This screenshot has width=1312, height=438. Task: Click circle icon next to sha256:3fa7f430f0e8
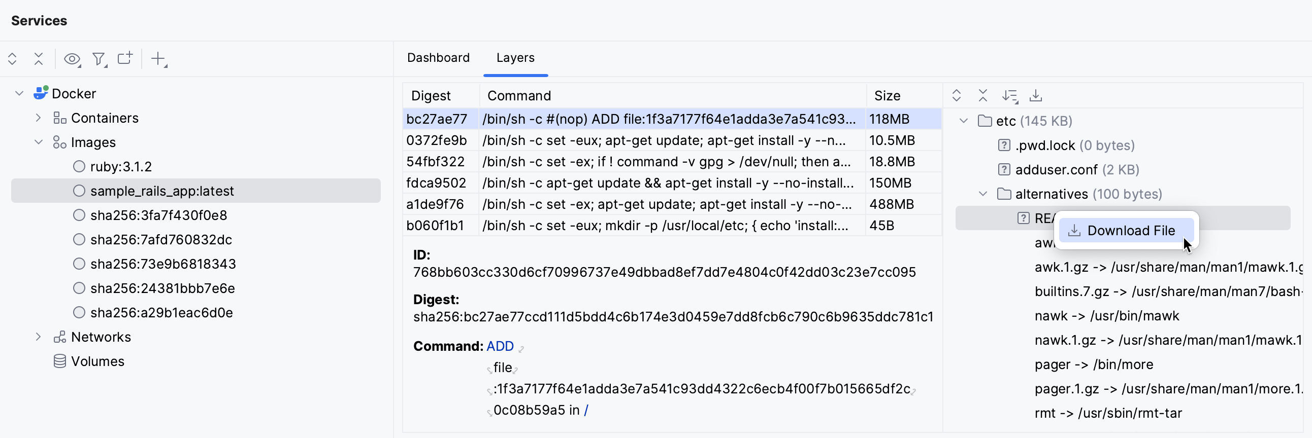tap(79, 215)
